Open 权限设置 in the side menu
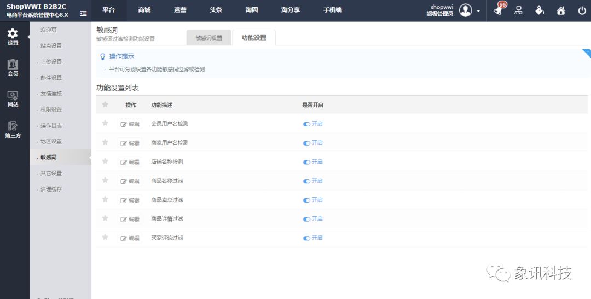Screen dimensions: 591x299 tap(51, 110)
